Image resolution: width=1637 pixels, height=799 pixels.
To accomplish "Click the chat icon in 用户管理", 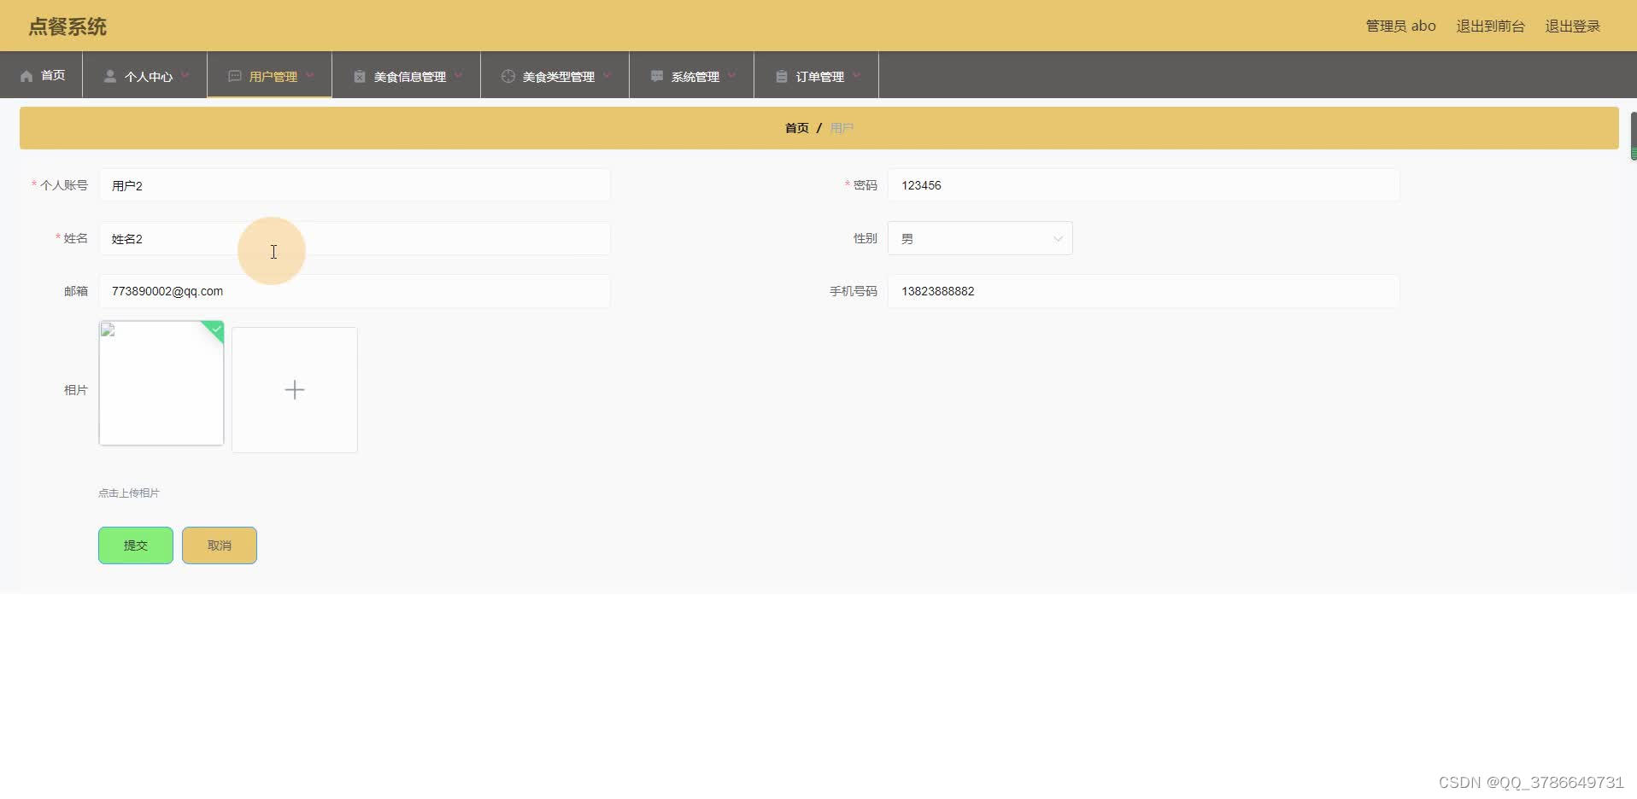I will [234, 76].
